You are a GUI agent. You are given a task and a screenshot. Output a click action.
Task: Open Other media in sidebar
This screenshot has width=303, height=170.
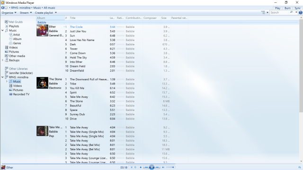[15, 56]
